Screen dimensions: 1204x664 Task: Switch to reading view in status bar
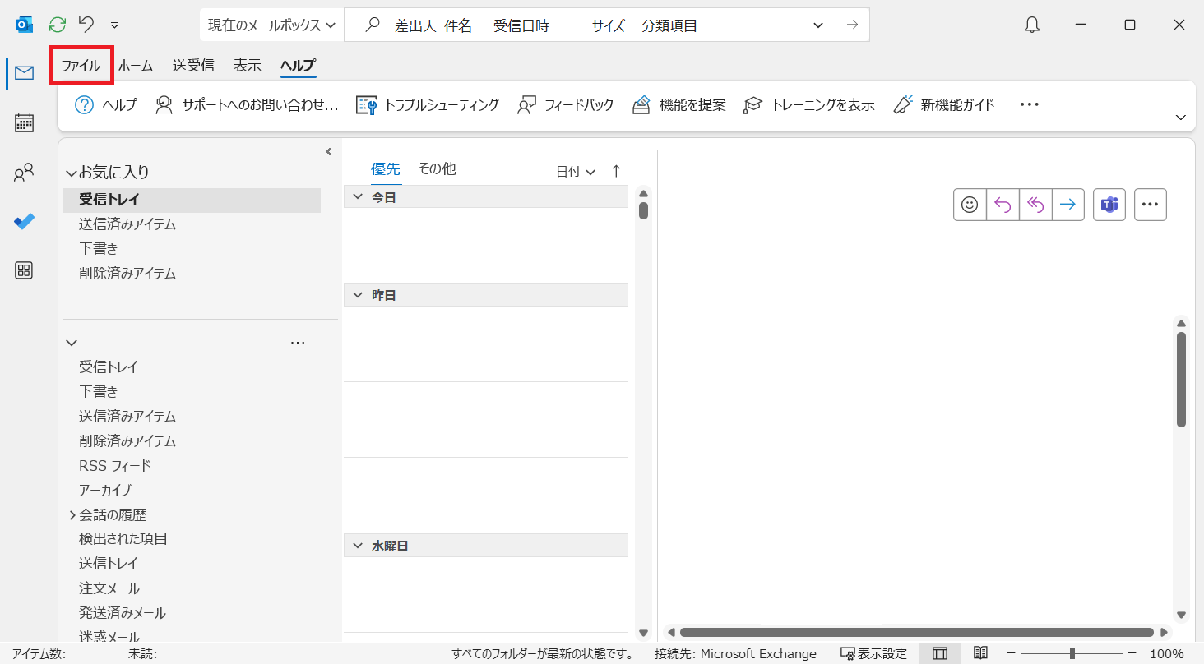pyautogui.click(x=980, y=653)
